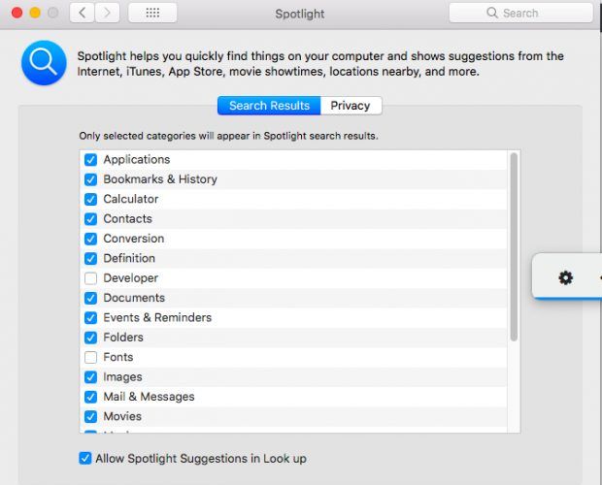Screen dimensions: 602x485
Task: Toggle the Documents checkbox
Action: tap(90, 298)
